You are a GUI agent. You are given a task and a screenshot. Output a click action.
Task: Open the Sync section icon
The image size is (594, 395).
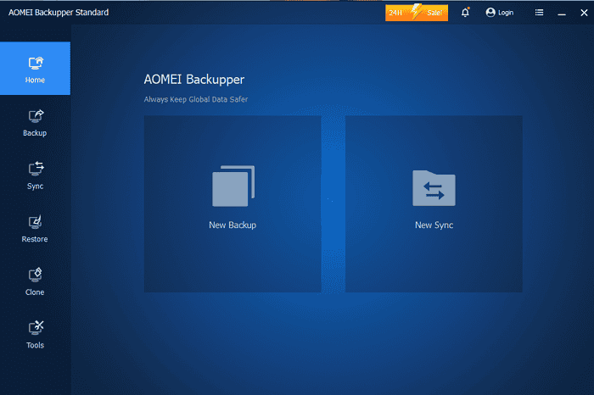(35, 169)
